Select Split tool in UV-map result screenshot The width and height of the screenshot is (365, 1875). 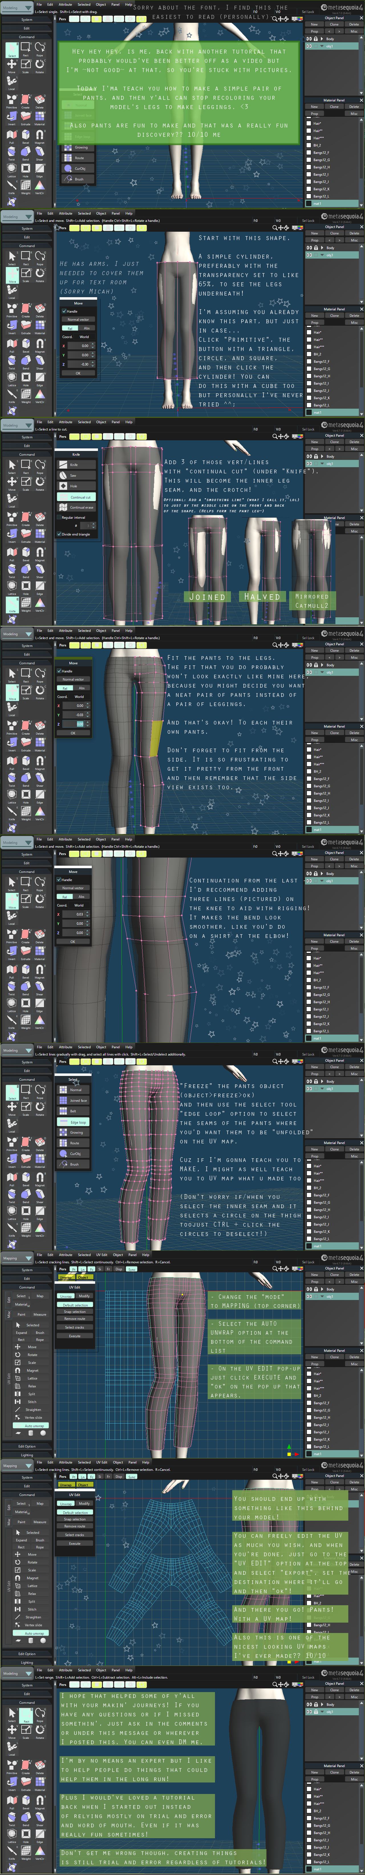(30, 1601)
